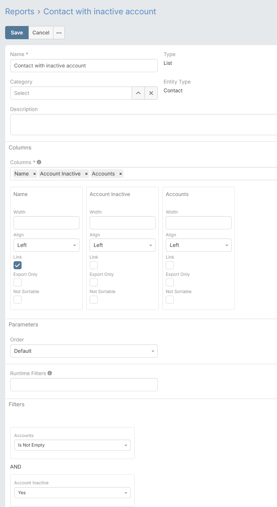Expand Category list with the up-arrow icon
The image size is (277, 507).
[x=138, y=93]
